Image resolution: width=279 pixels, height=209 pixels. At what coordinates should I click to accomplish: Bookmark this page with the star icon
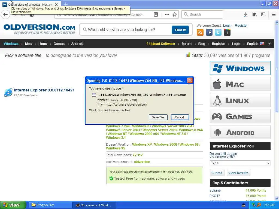click(x=175, y=15)
